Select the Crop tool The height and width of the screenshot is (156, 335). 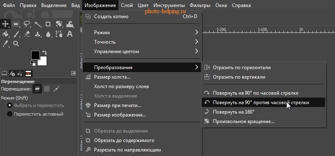(48, 24)
